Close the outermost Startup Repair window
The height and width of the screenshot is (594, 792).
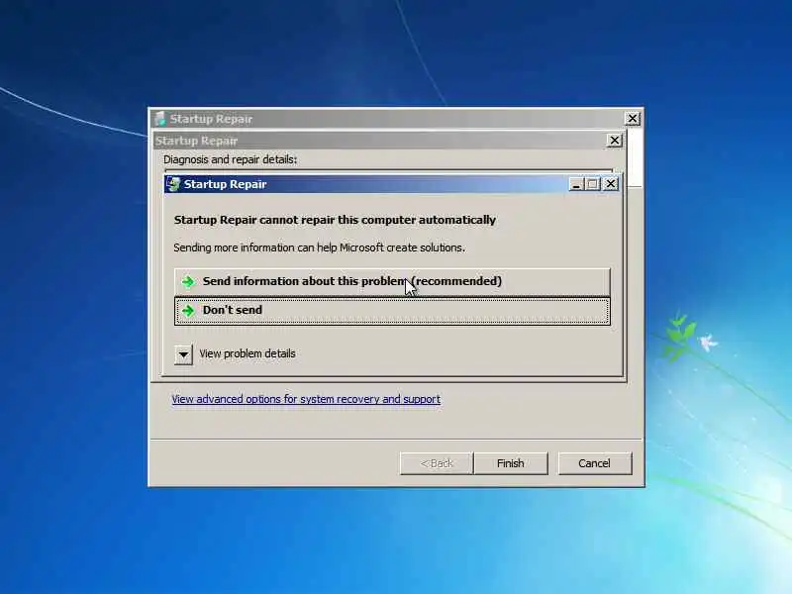click(633, 119)
